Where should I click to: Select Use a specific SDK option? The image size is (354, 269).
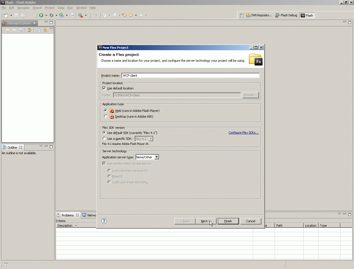coord(104,138)
